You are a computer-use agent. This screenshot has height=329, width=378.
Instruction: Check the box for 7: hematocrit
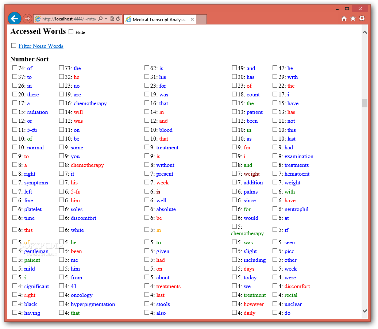pyautogui.click(x=275, y=173)
